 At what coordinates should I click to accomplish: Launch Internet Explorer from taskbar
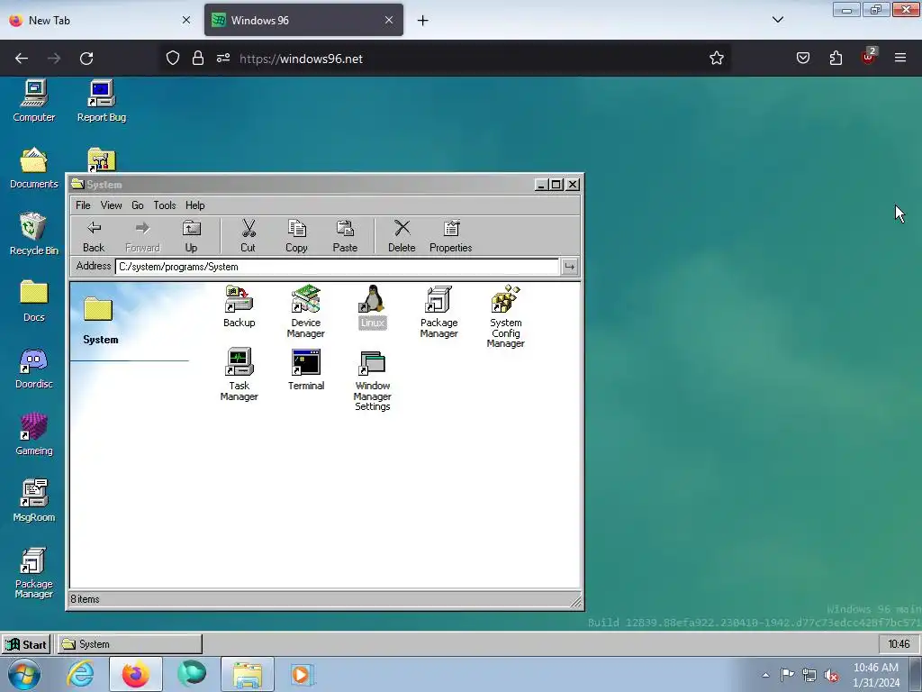80,674
